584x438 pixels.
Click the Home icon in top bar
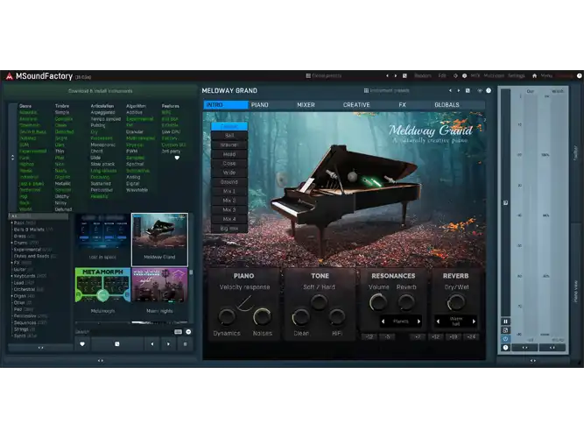(534, 75)
